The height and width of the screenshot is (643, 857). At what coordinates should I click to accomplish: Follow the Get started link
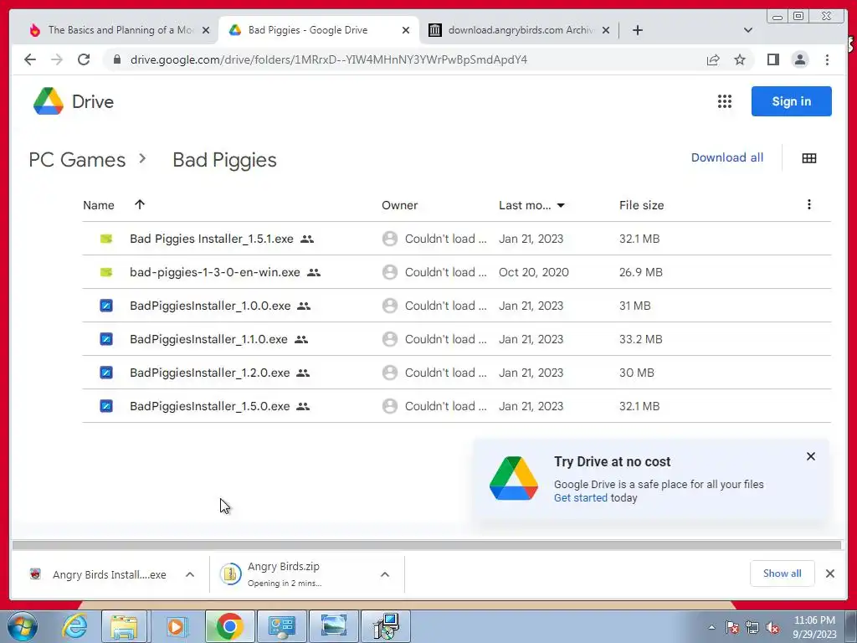point(581,497)
